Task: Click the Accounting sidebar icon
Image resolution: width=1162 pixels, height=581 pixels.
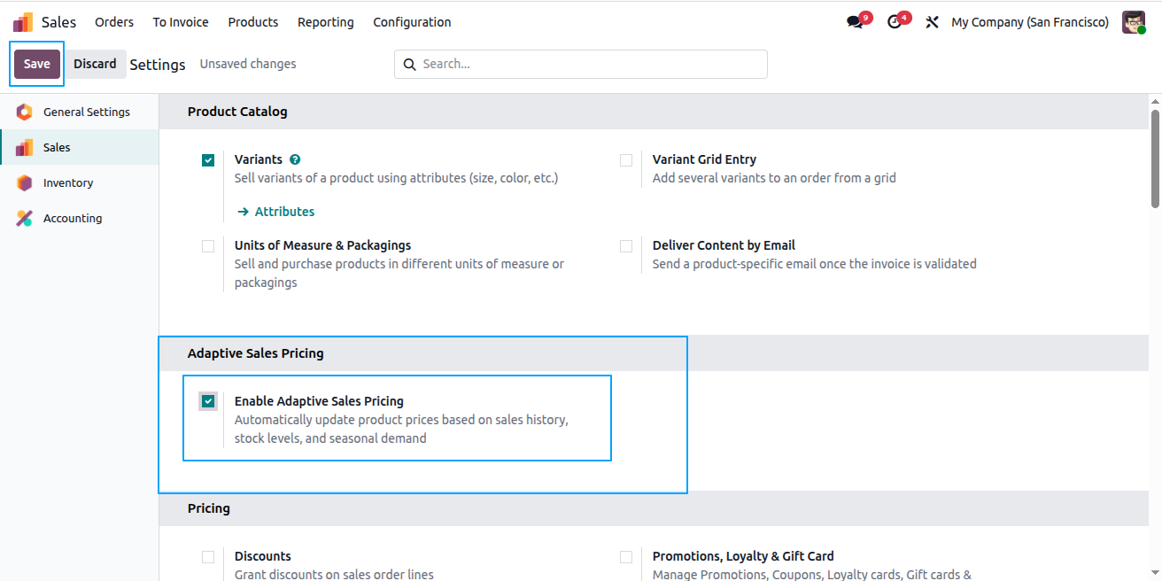Action: [x=24, y=218]
